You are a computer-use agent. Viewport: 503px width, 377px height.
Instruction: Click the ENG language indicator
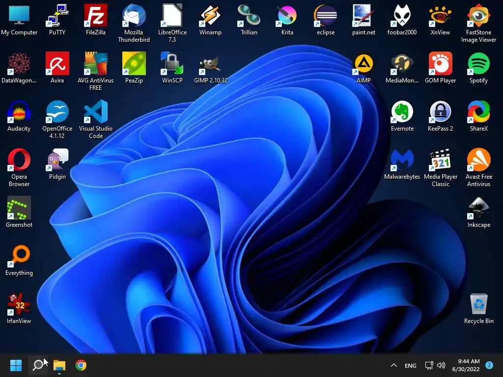(411, 365)
